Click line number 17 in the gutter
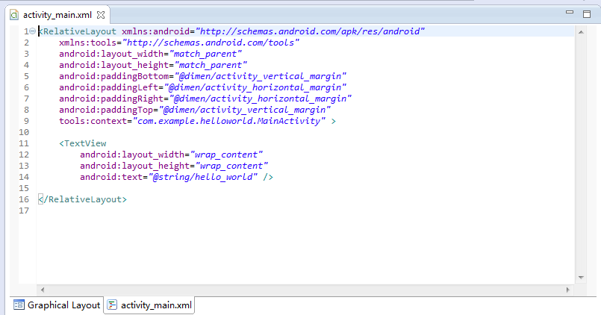Viewport: 601px width, 315px height. tap(24, 210)
